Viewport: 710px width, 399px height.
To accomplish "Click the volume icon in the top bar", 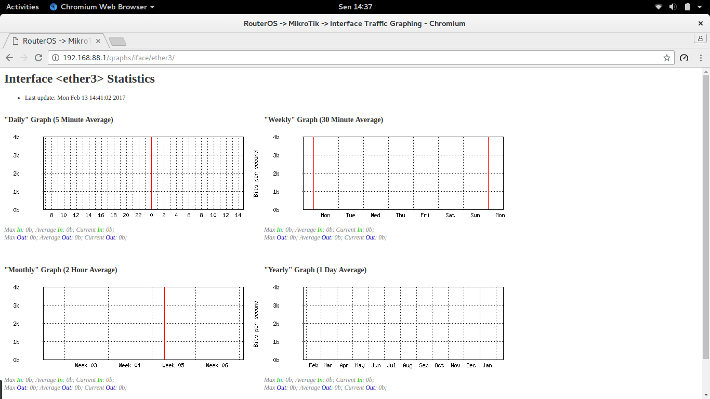I will (673, 7).
